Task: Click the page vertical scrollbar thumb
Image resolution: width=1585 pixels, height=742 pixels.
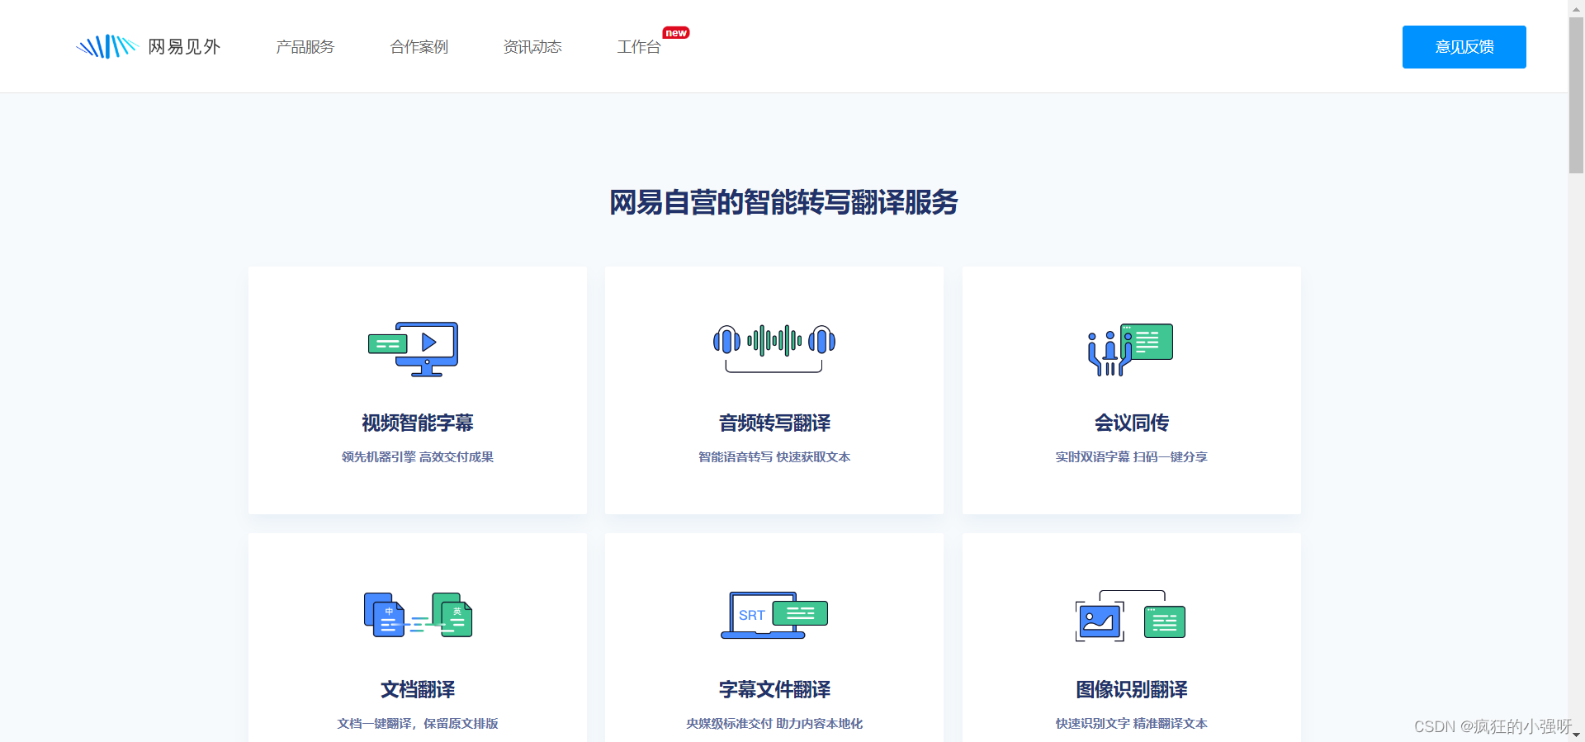Action: 1576,95
